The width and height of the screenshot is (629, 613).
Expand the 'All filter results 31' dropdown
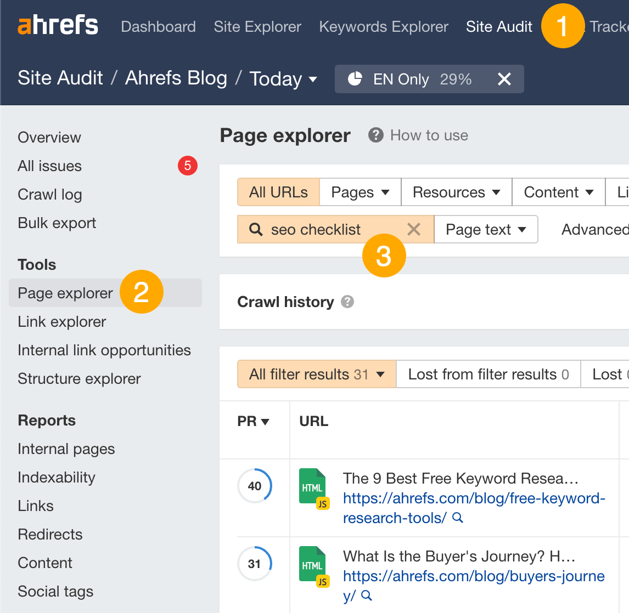(316, 374)
